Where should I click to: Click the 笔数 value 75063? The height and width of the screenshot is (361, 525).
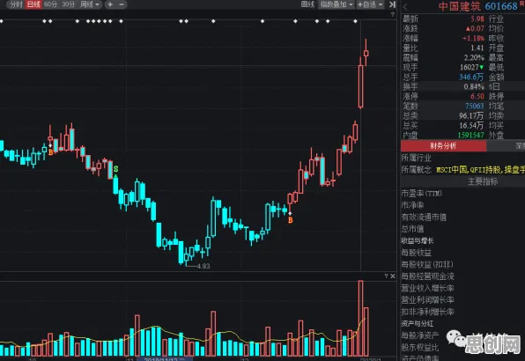(475, 107)
